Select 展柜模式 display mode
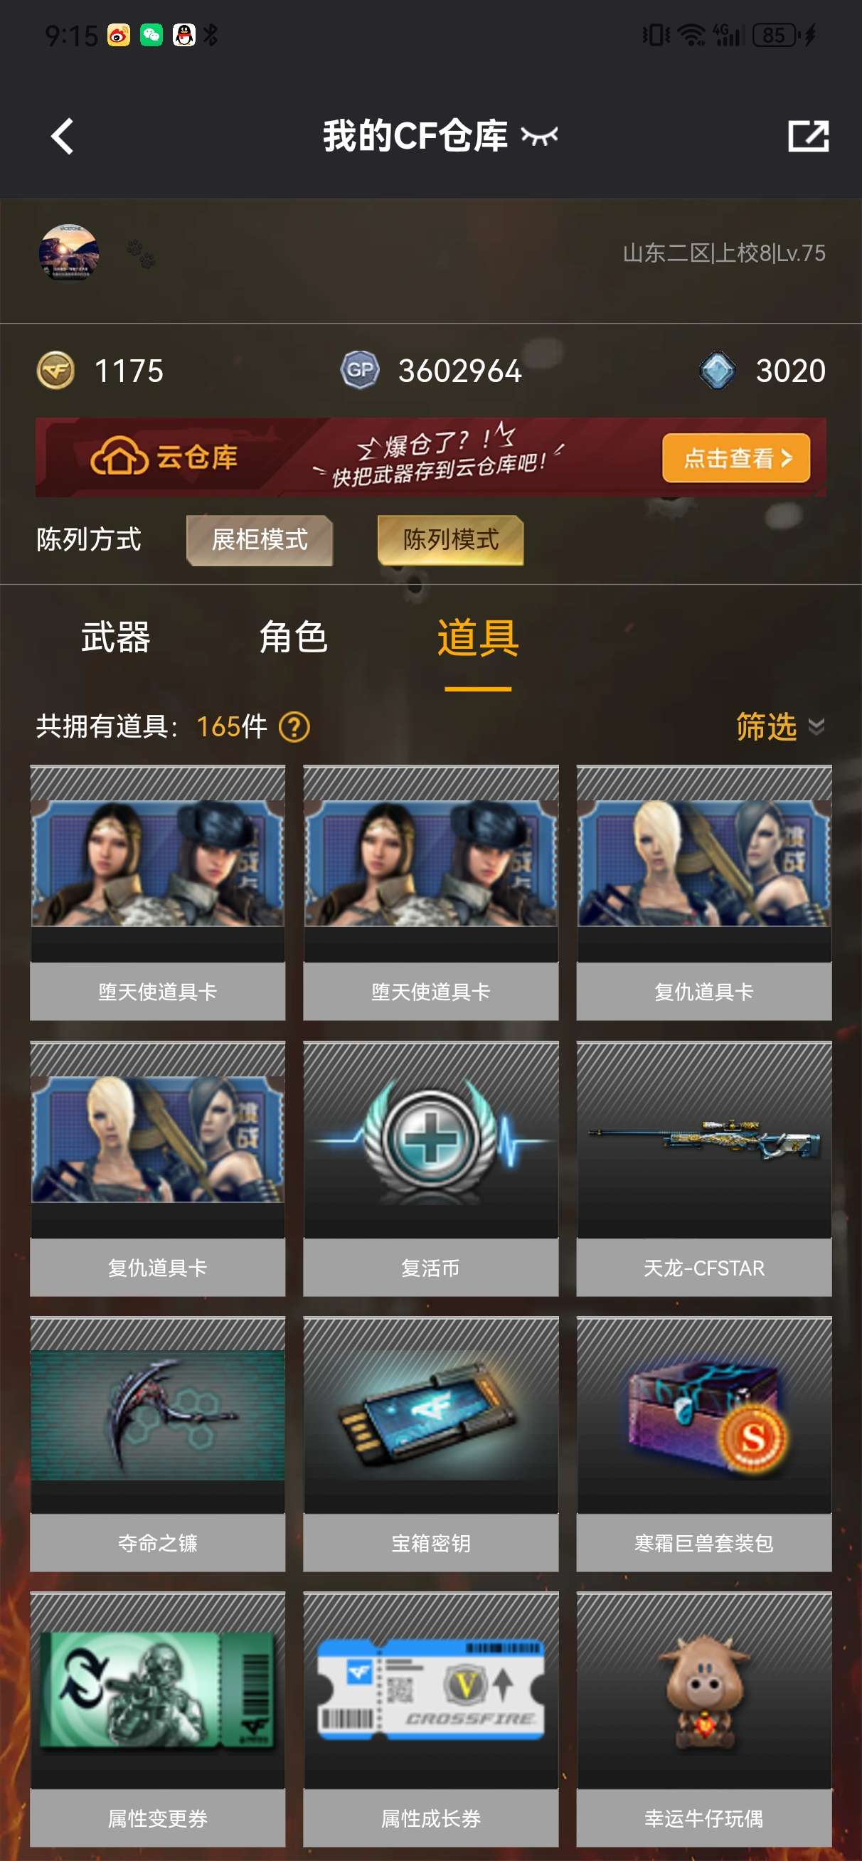Screen dimensions: 862x1861 pos(260,540)
